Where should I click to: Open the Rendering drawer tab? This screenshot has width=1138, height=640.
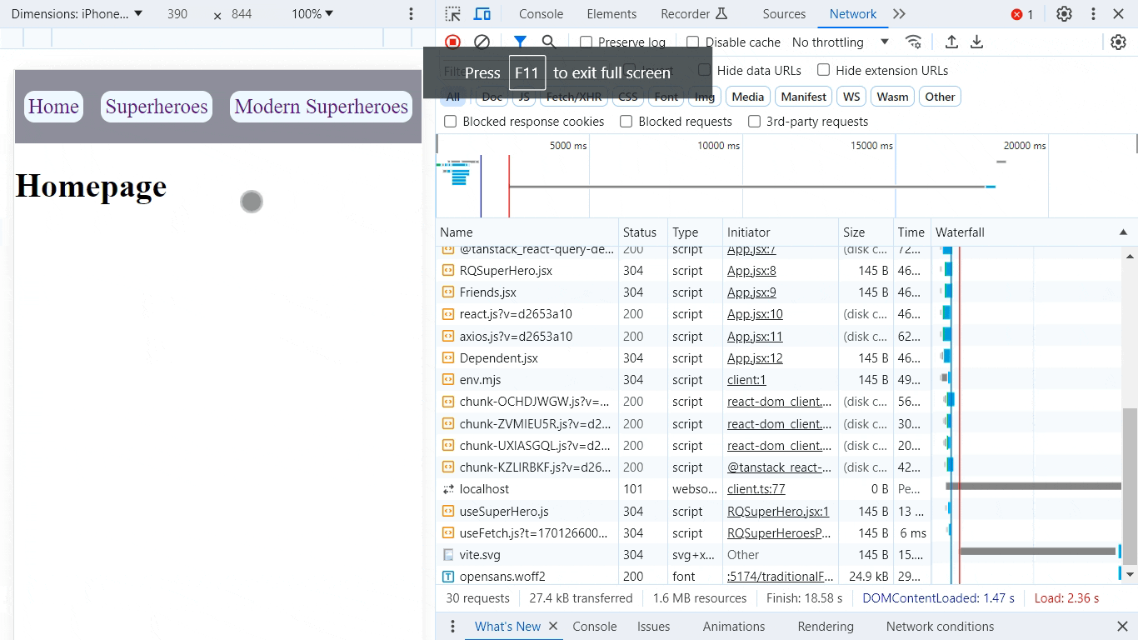825,627
